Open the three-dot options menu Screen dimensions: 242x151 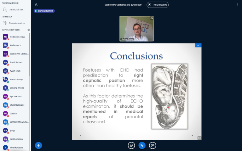237,5
